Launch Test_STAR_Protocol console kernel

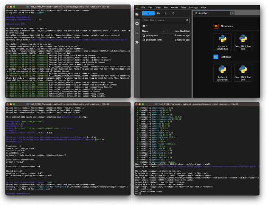click(243, 73)
